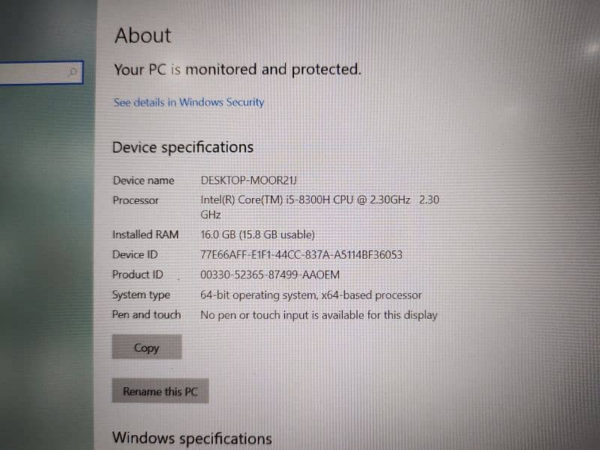Click the Rename this PC button
The width and height of the screenshot is (600, 450).
click(160, 391)
